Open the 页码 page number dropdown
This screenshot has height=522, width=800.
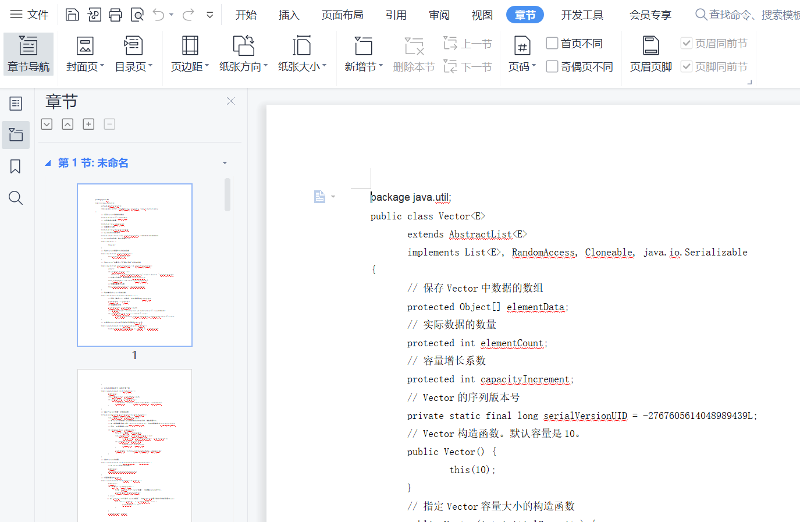pyautogui.click(x=522, y=54)
